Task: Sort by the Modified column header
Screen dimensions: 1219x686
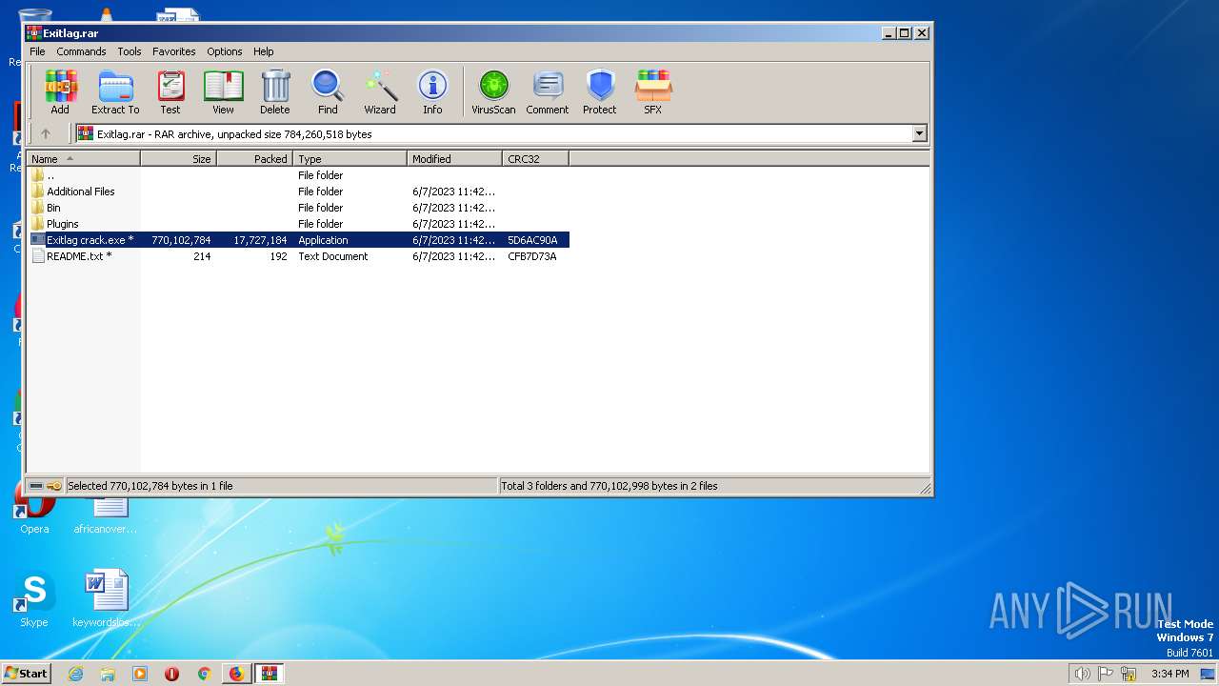Action: coord(455,159)
